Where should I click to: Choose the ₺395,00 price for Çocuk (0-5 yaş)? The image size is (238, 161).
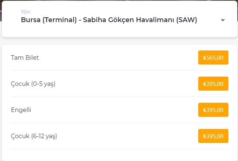pos(213,84)
